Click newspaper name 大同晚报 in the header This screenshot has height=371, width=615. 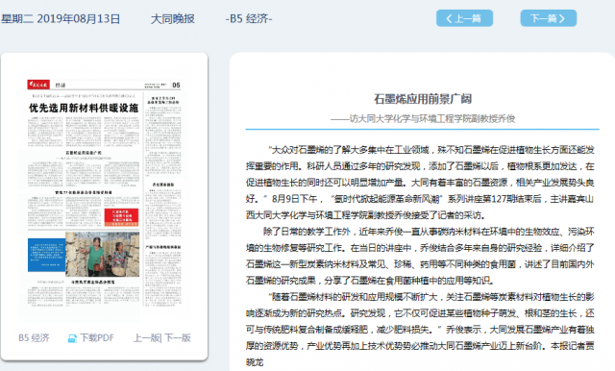tap(173, 18)
